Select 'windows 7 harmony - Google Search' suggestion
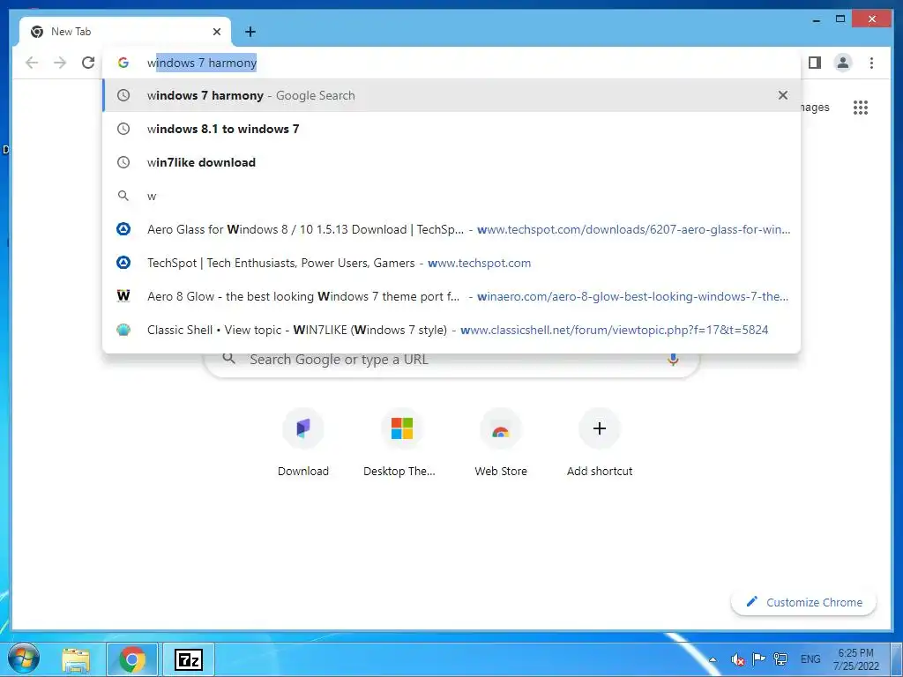 (451, 95)
